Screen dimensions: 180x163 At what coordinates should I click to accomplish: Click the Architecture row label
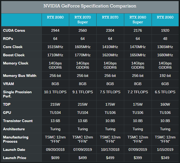[14, 129]
